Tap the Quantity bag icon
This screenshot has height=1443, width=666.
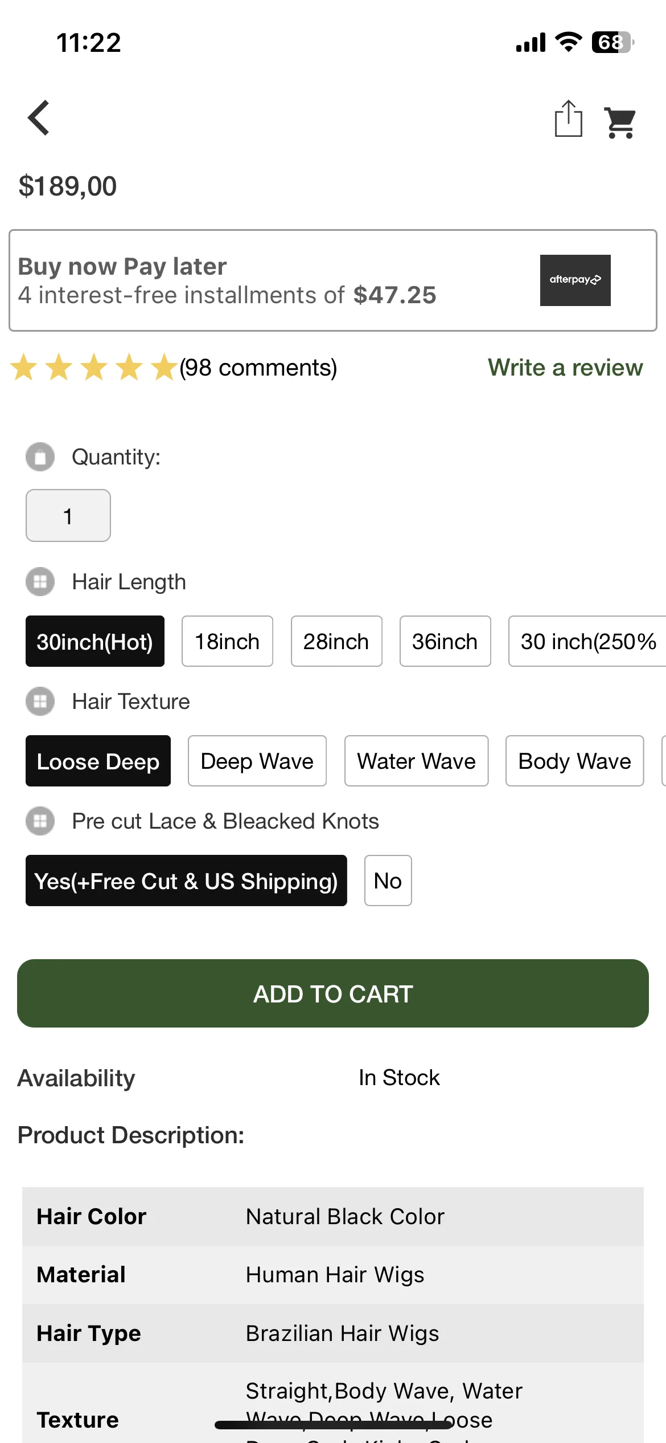coord(40,457)
